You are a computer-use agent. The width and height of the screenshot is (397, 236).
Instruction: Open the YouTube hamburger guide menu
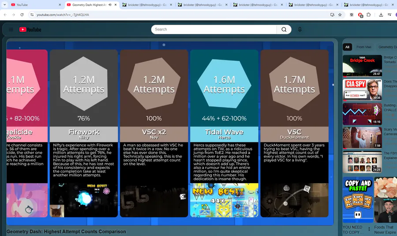11,30
